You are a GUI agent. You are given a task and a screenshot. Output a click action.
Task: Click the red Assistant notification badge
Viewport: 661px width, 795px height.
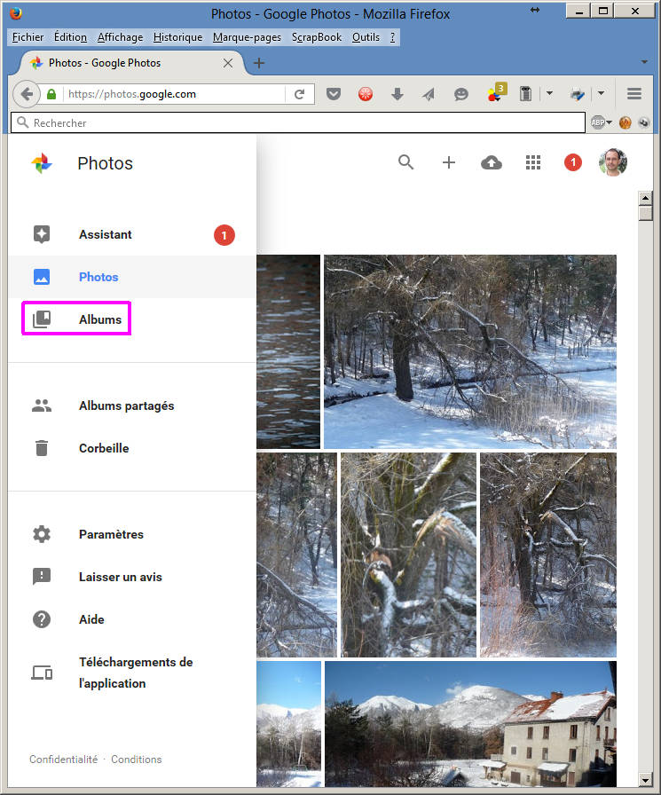(224, 235)
